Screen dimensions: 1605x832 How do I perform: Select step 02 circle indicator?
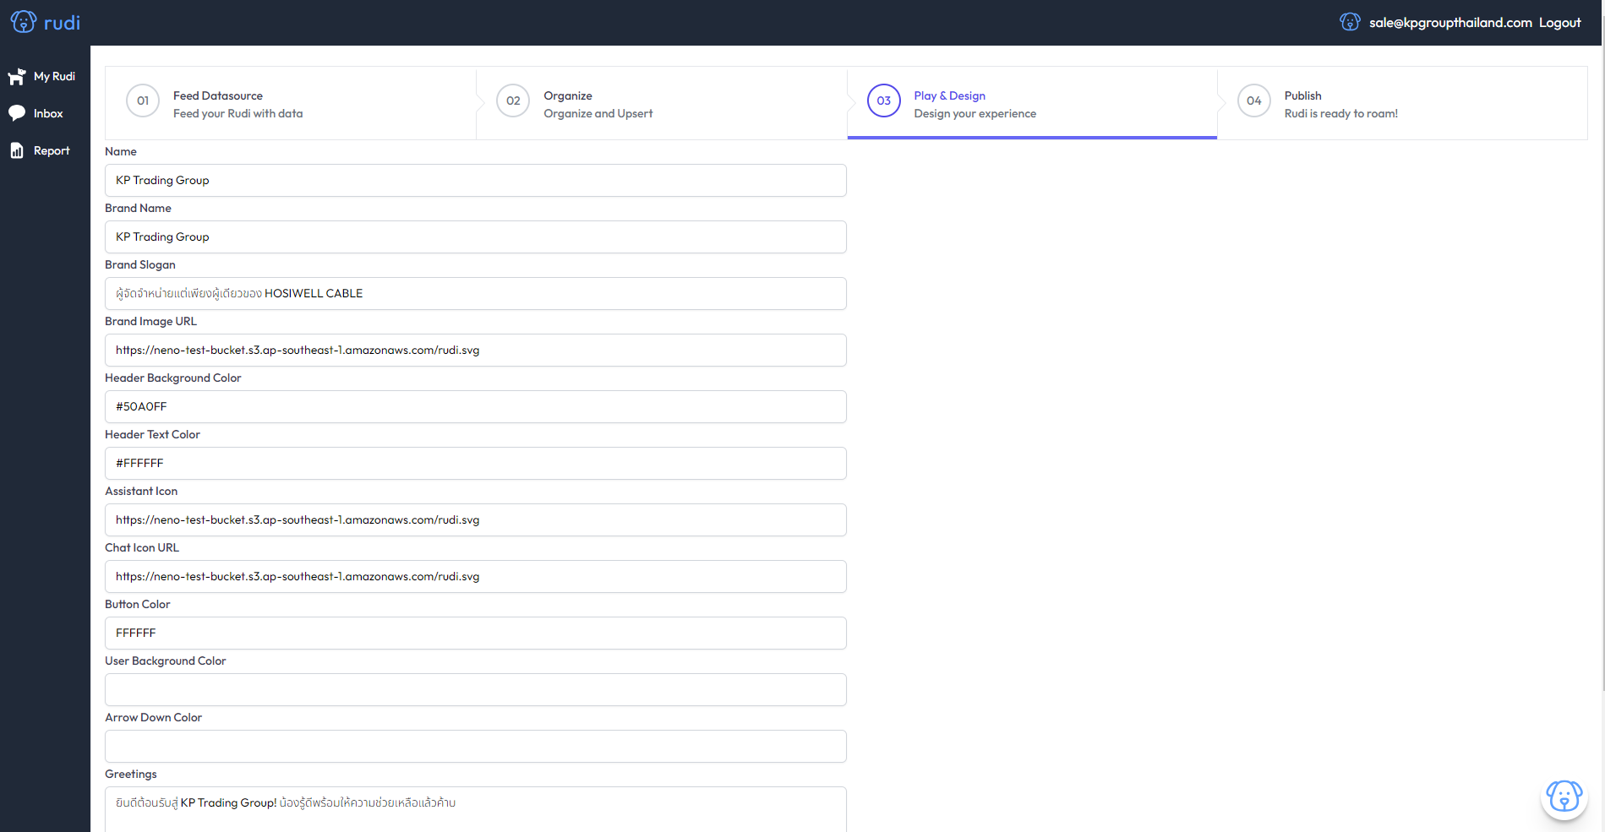[513, 101]
